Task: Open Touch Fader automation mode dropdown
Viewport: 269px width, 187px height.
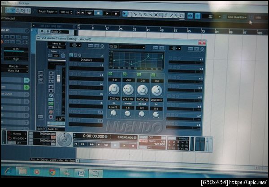Action: 48,12
